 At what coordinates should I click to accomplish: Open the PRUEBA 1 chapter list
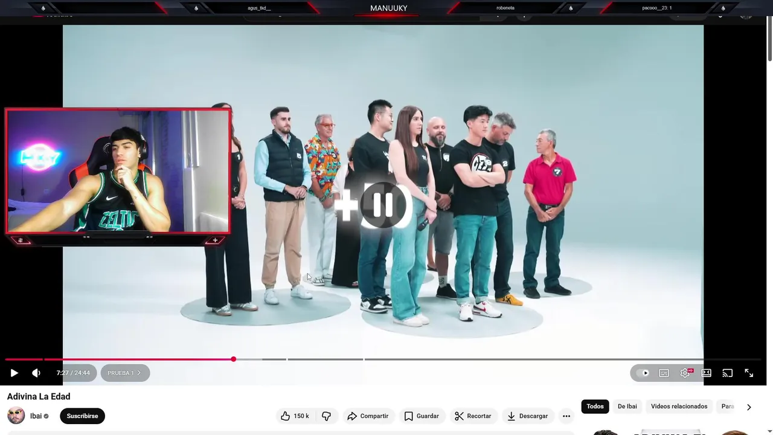tap(125, 373)
